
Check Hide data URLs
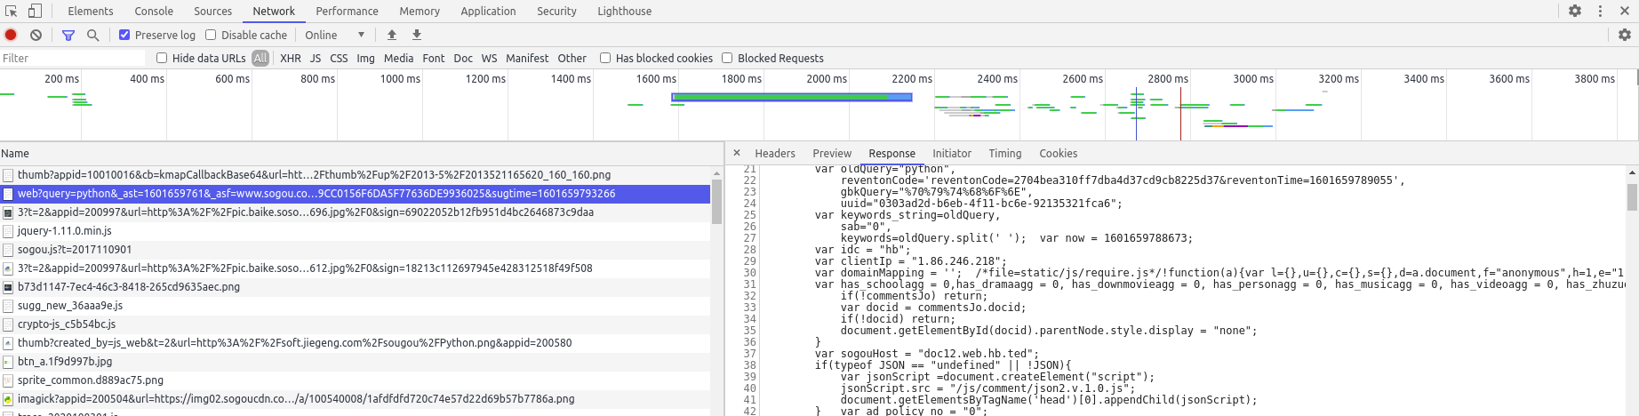(162, 58)
